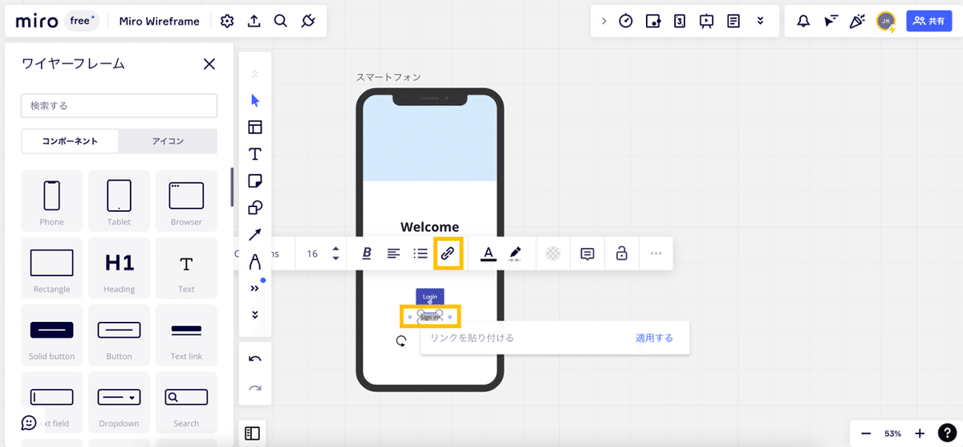
Task: Expand more collaboration tools double chevron
Action: click(x=760, y=22)
